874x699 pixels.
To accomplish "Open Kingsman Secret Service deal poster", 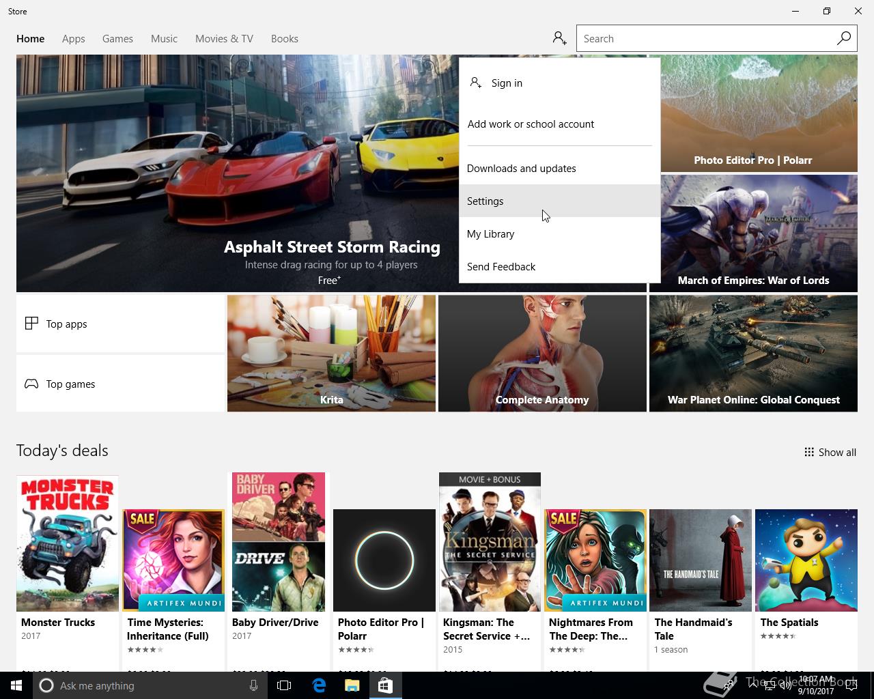I will pos(490,542).
